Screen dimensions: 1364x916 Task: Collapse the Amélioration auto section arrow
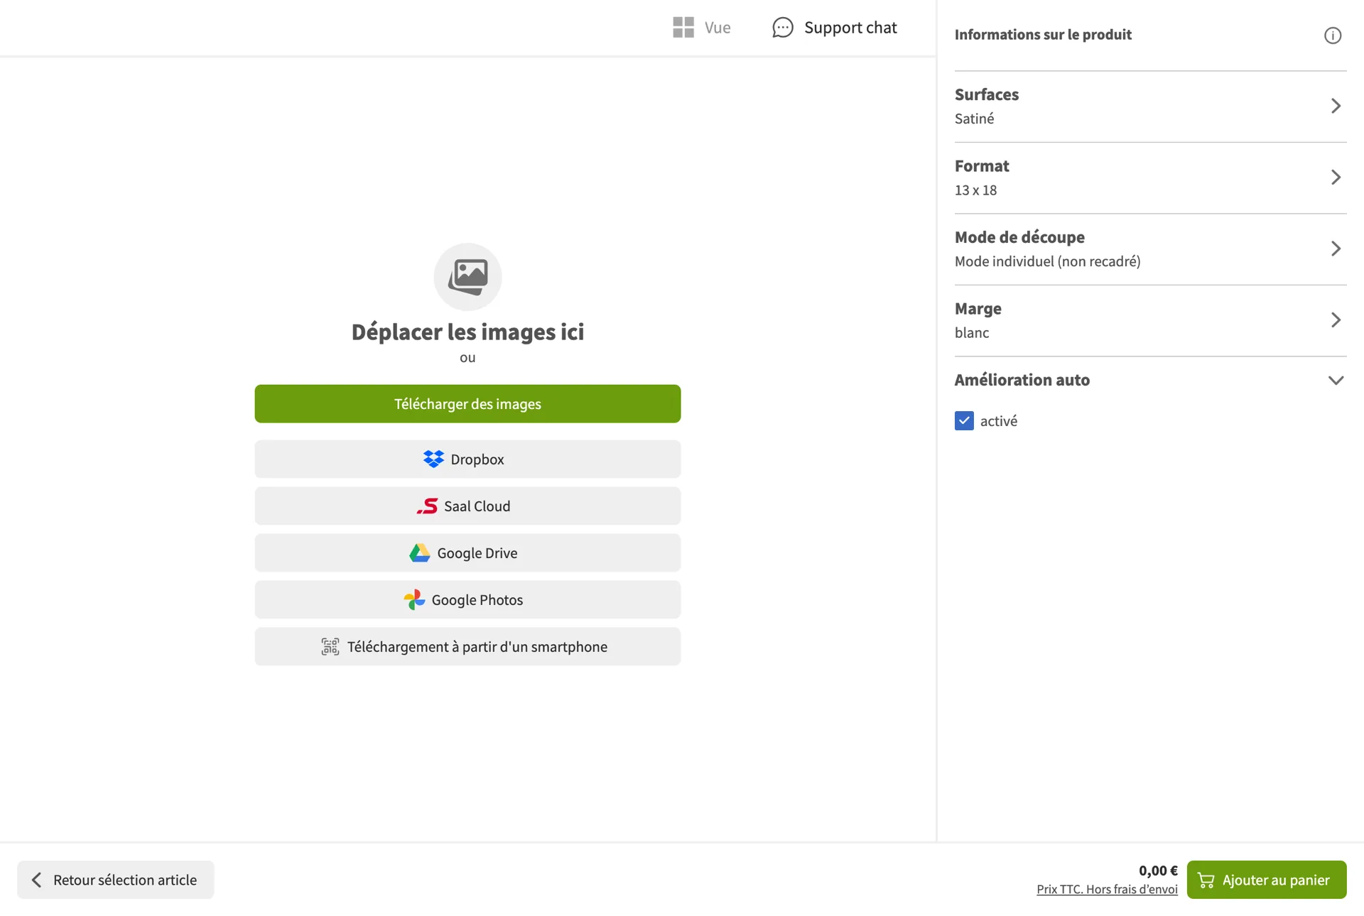click(1336, 381)
